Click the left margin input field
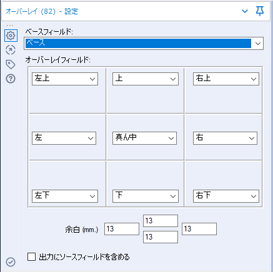Viewport: 273px width, 272px height. coord(122,229)
